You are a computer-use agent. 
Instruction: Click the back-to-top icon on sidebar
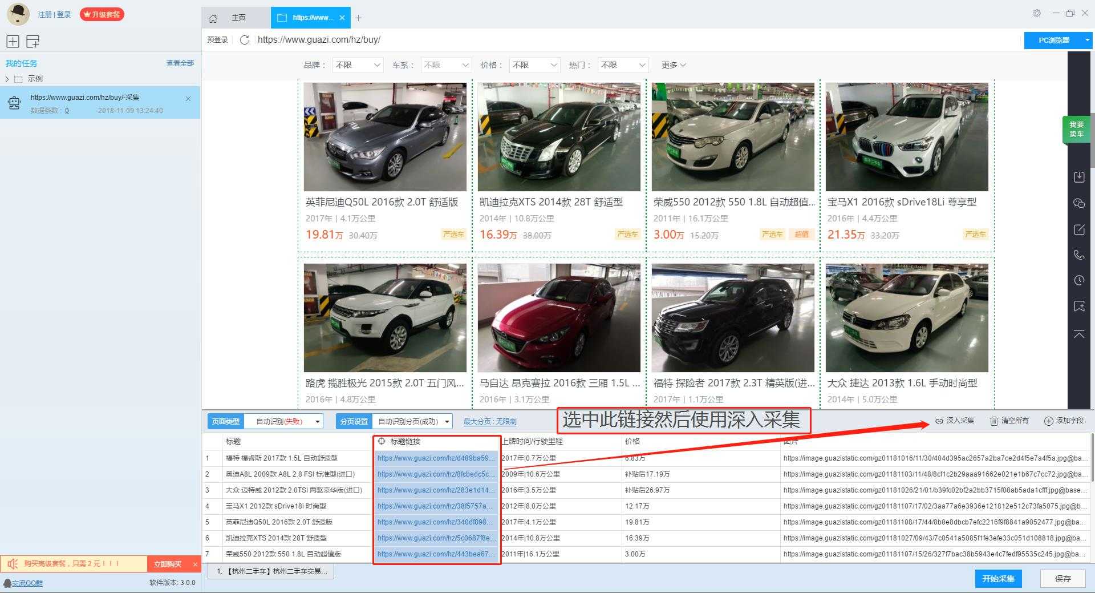pyautogui.click(x=1079, y=334)
